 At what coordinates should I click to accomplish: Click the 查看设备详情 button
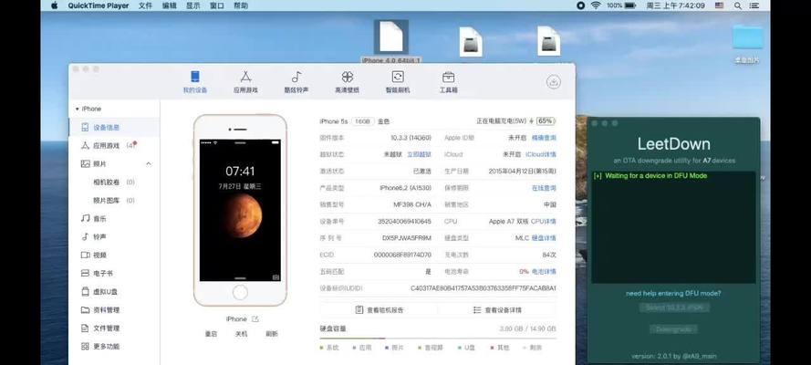tap(497, 310)
